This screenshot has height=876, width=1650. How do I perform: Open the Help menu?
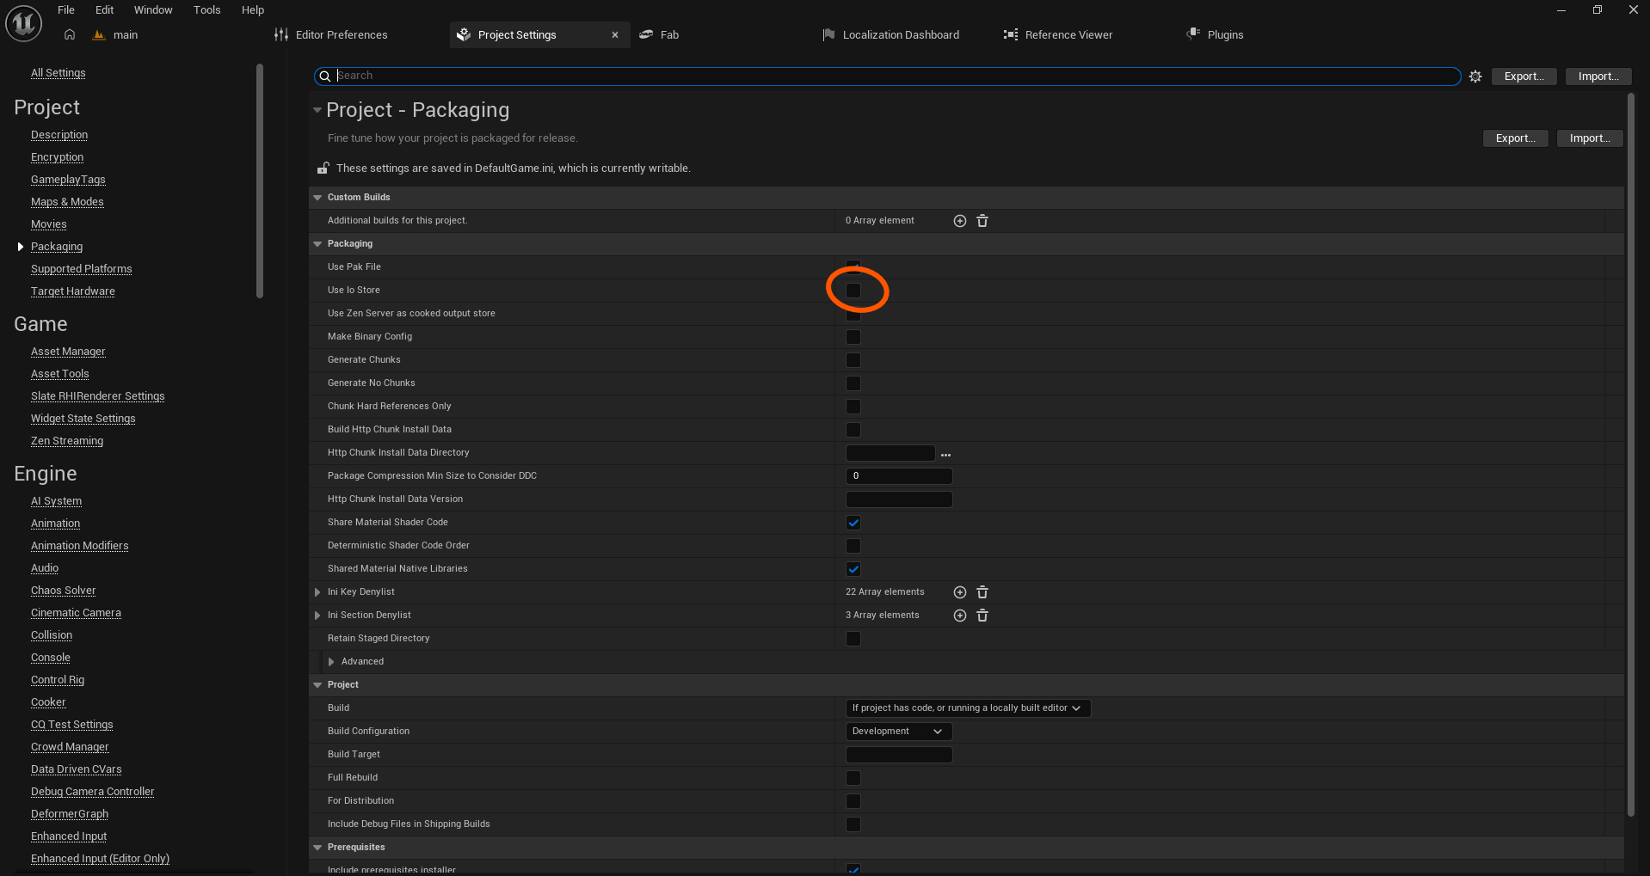[252, 10]
